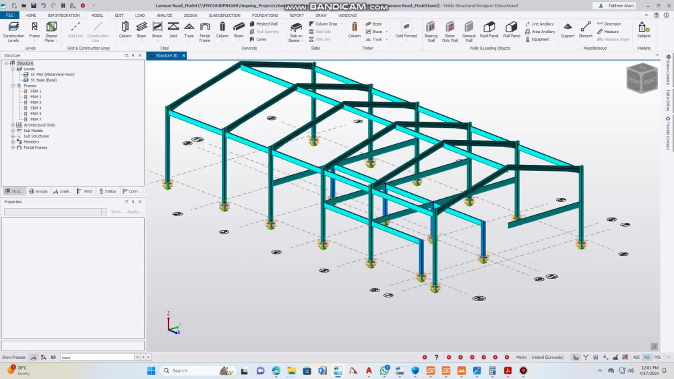Viewport: 674px width, 379px height.
Task: Expand the Sub Structures node
Action: click(13, 136)
